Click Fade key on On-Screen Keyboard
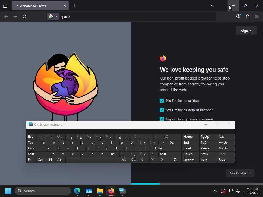Screen dimensions: 263x197 point(226,160)
